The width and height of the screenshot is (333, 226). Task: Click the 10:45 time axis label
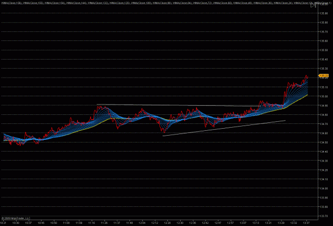[x=41, y=223]
